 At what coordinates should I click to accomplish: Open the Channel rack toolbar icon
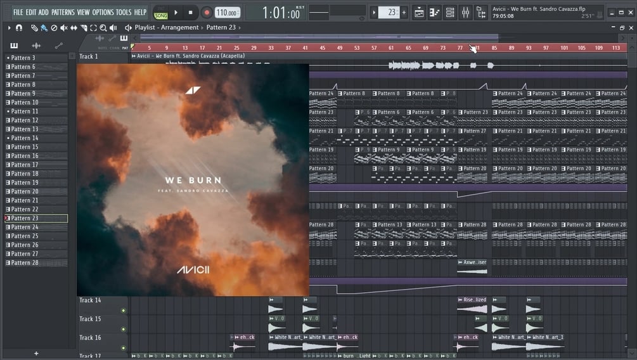[450, 13]
